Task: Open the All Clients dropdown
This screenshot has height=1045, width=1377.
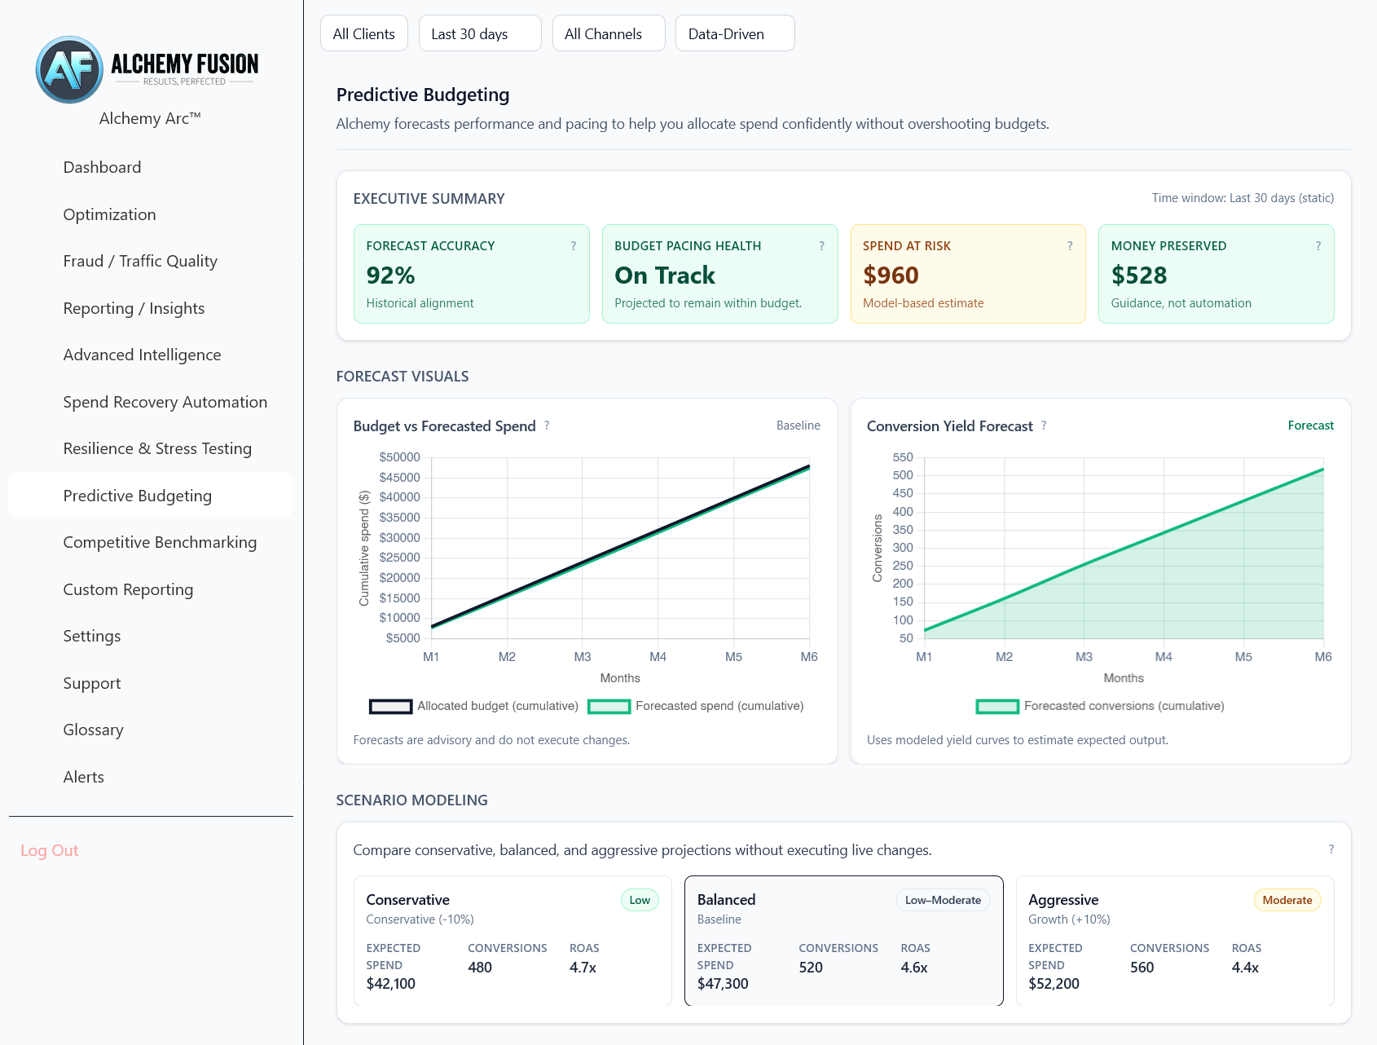Action: tap(364, 33)
